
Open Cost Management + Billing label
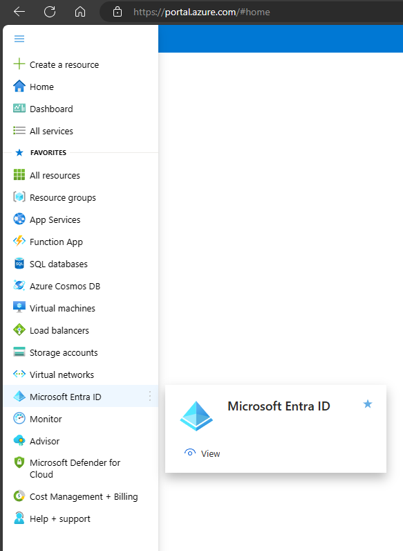[x=84, y=496]
